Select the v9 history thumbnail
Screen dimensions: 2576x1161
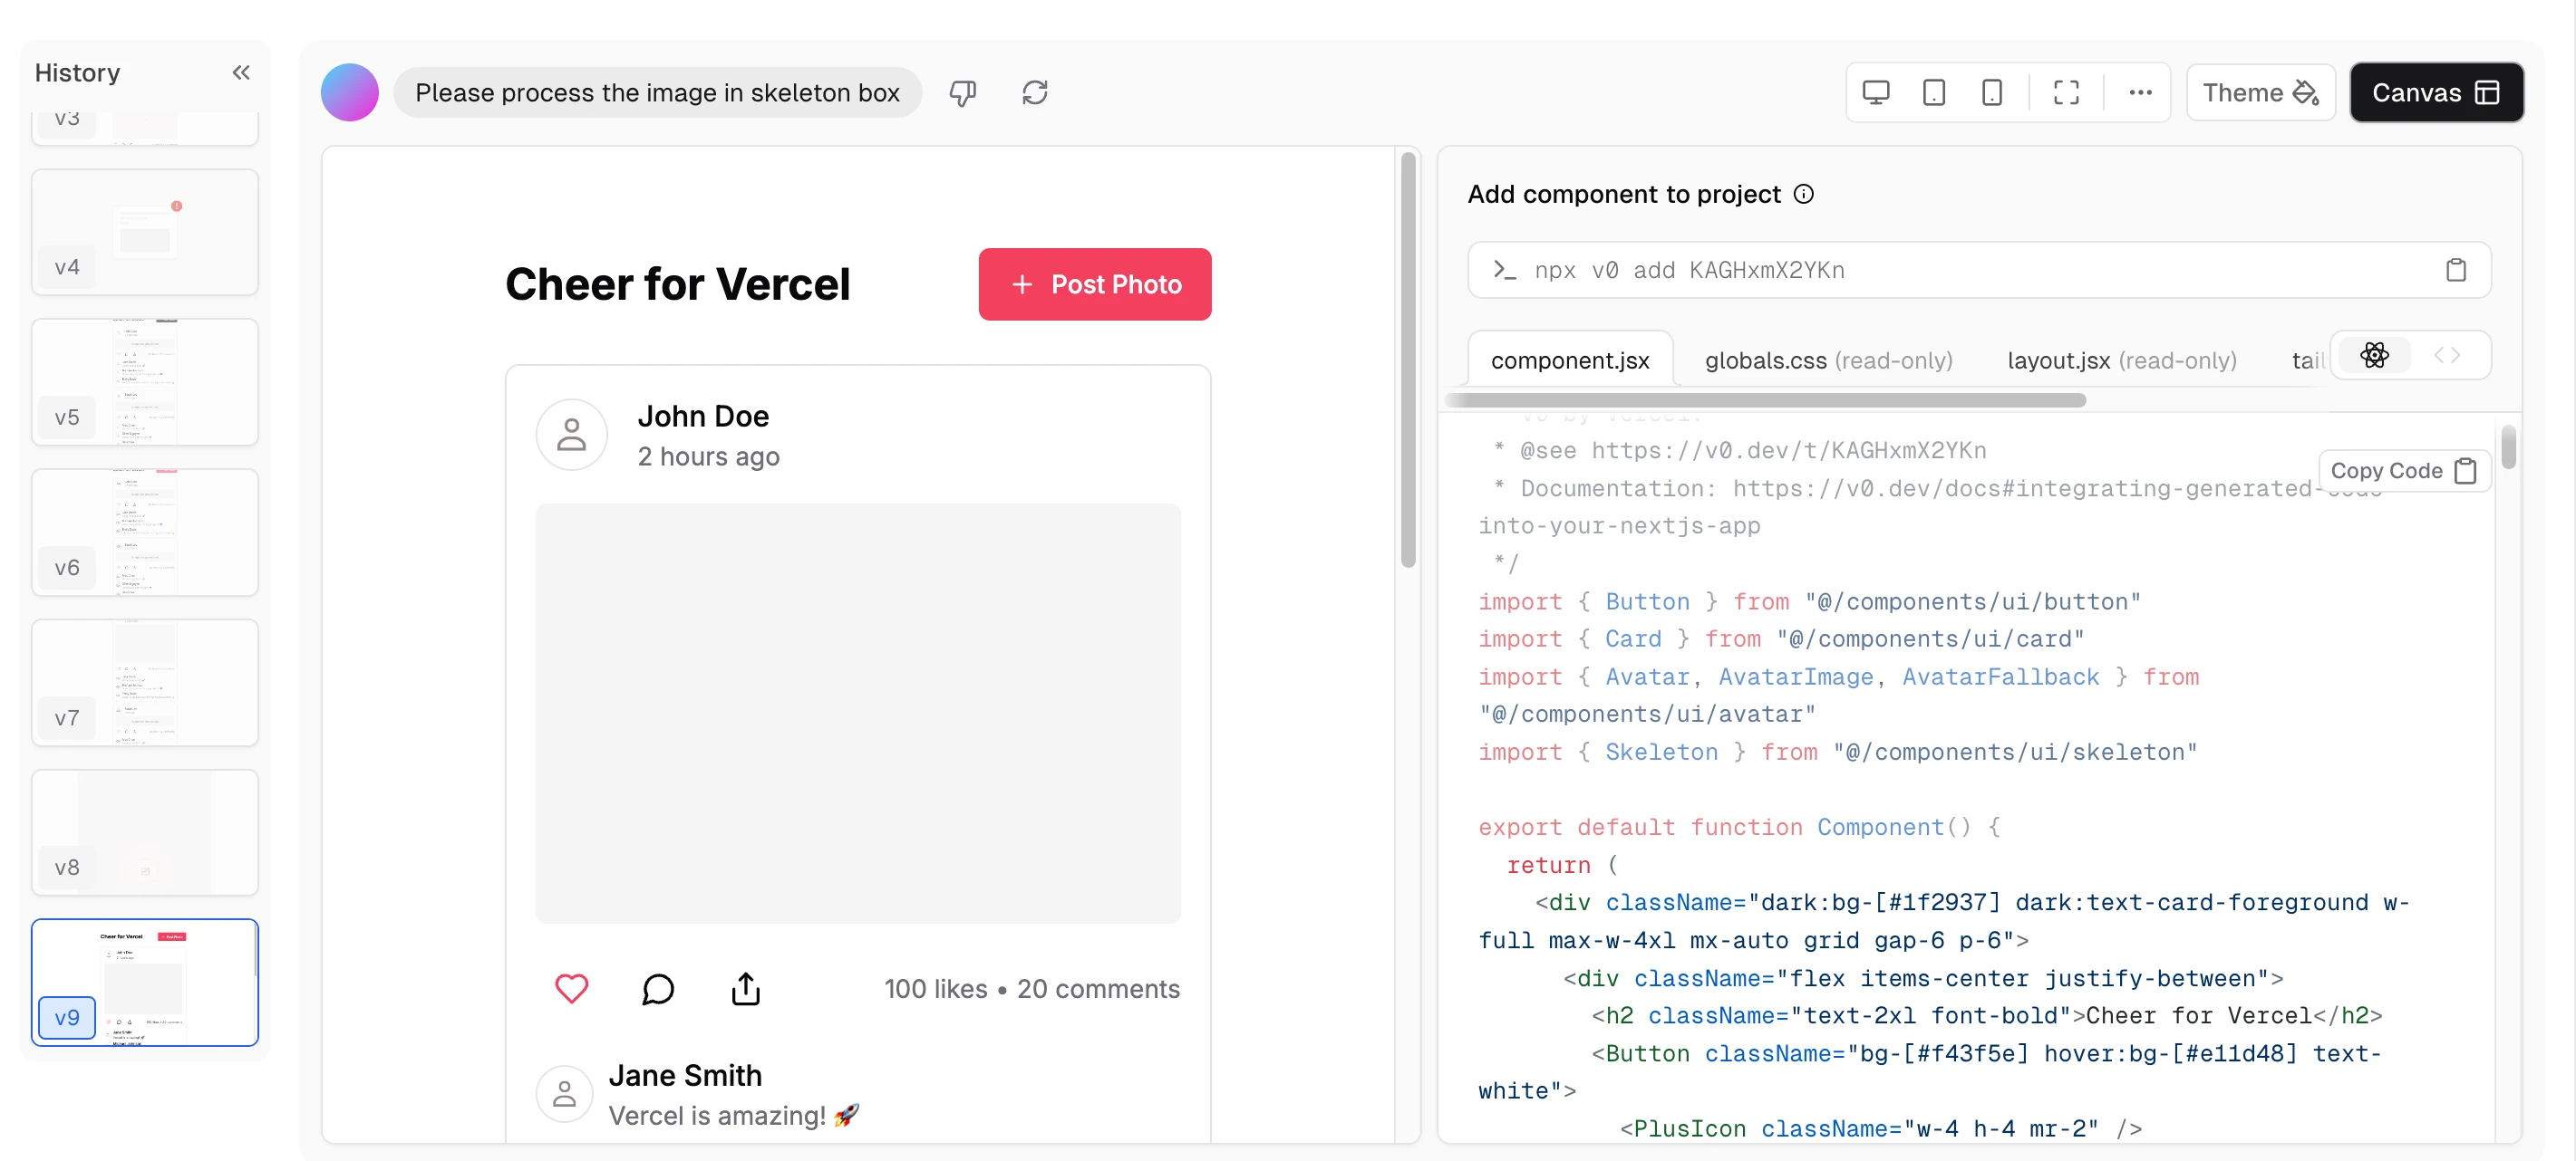[145, 983]
